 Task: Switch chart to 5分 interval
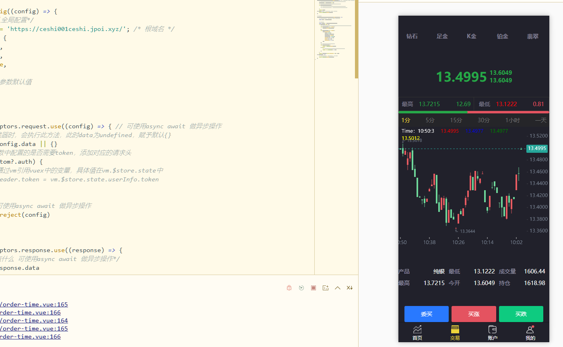pyautogui.click(x=430, y=120)
